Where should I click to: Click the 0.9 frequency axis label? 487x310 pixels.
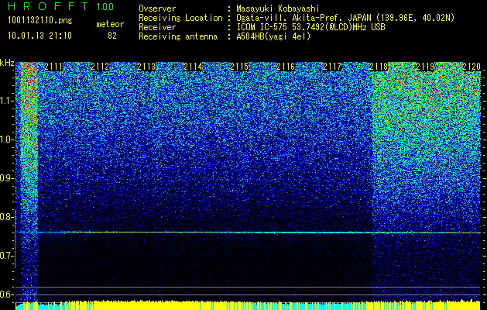coord(7,178)
